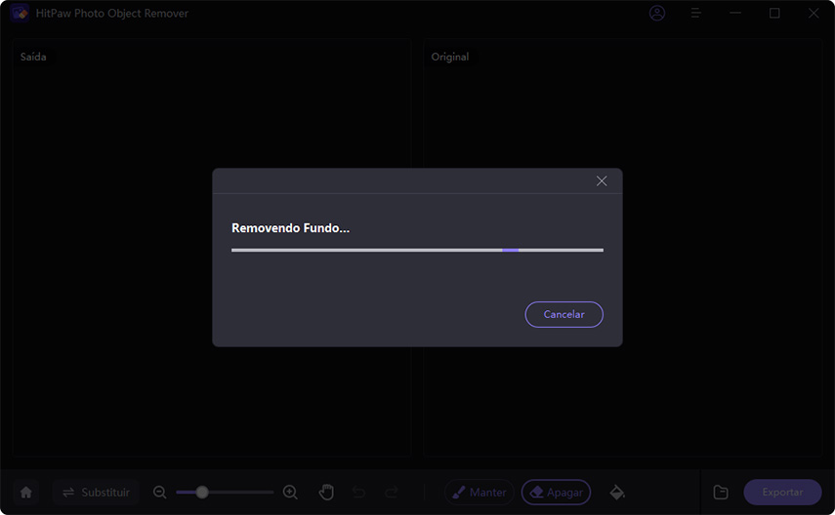This screenshot has height=515, width=835.
Task: Select the hand pan tool
Action: pos(326,493)
